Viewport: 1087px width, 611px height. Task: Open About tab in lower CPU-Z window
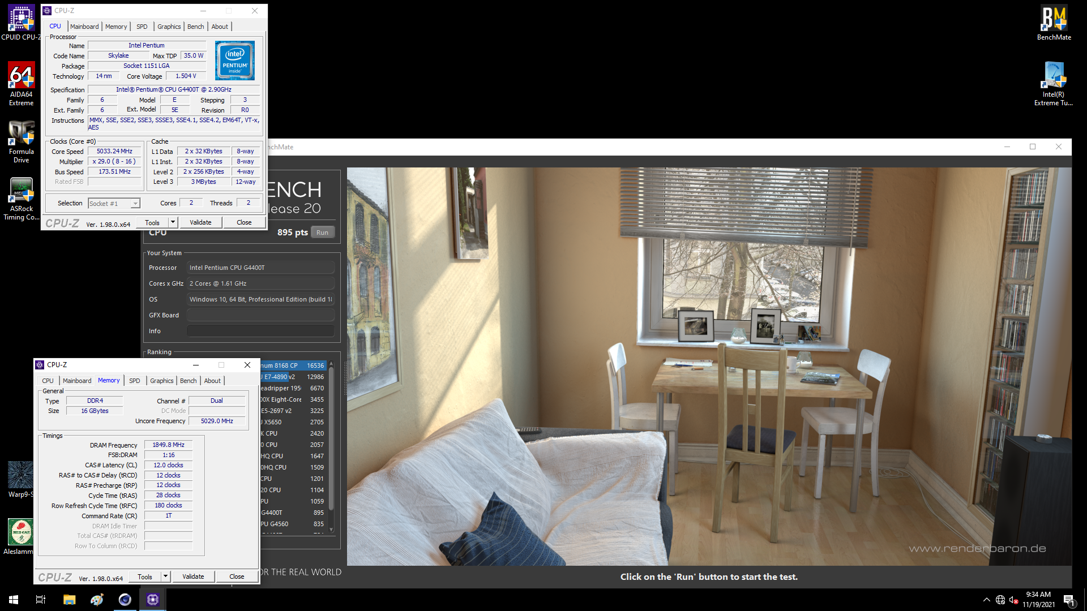click(x=213, y=381)
